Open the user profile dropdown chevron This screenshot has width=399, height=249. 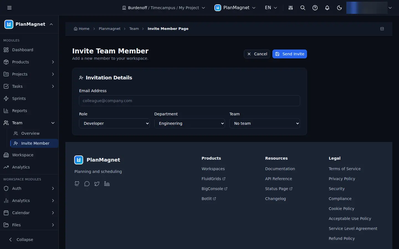[x=390, y=8]
